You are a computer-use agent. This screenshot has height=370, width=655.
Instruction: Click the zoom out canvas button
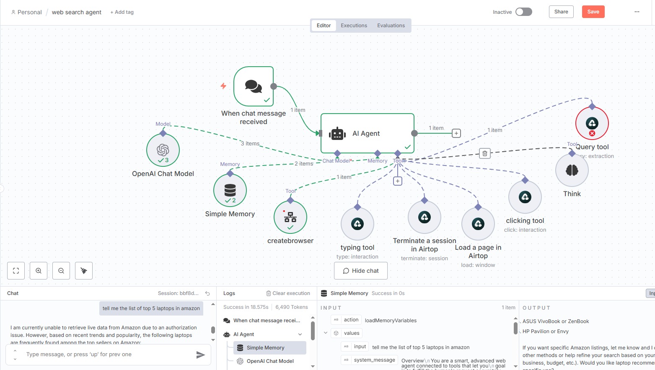pos(61,271)
